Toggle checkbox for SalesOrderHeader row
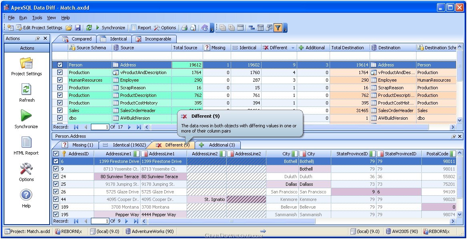The height and width of the screenshot is (239, 467). [x=60, y=110]
